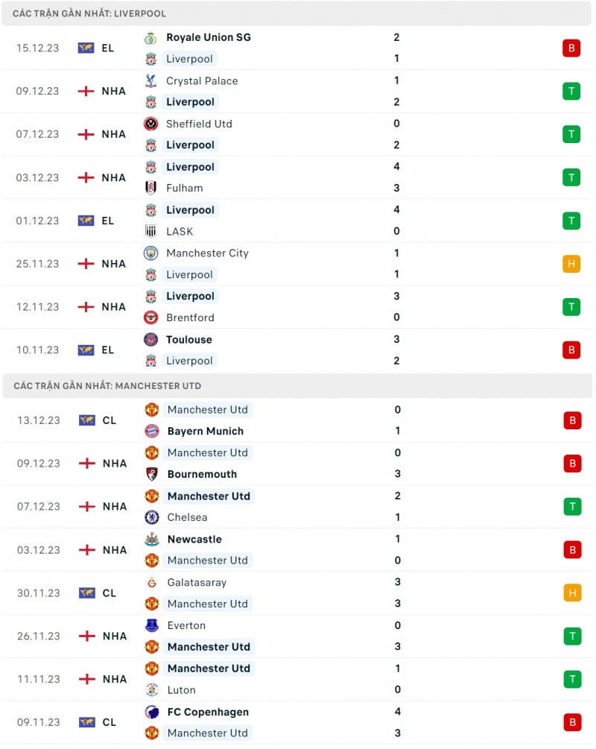Click the FC Copenhagen club crest
Screen dimensions: 596x749
[152, 712]
